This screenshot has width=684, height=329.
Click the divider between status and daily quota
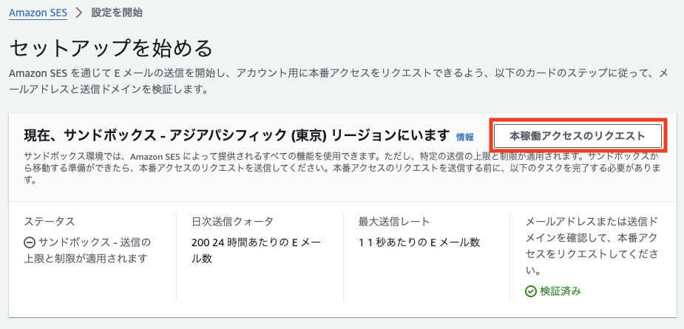coord(176,257)
